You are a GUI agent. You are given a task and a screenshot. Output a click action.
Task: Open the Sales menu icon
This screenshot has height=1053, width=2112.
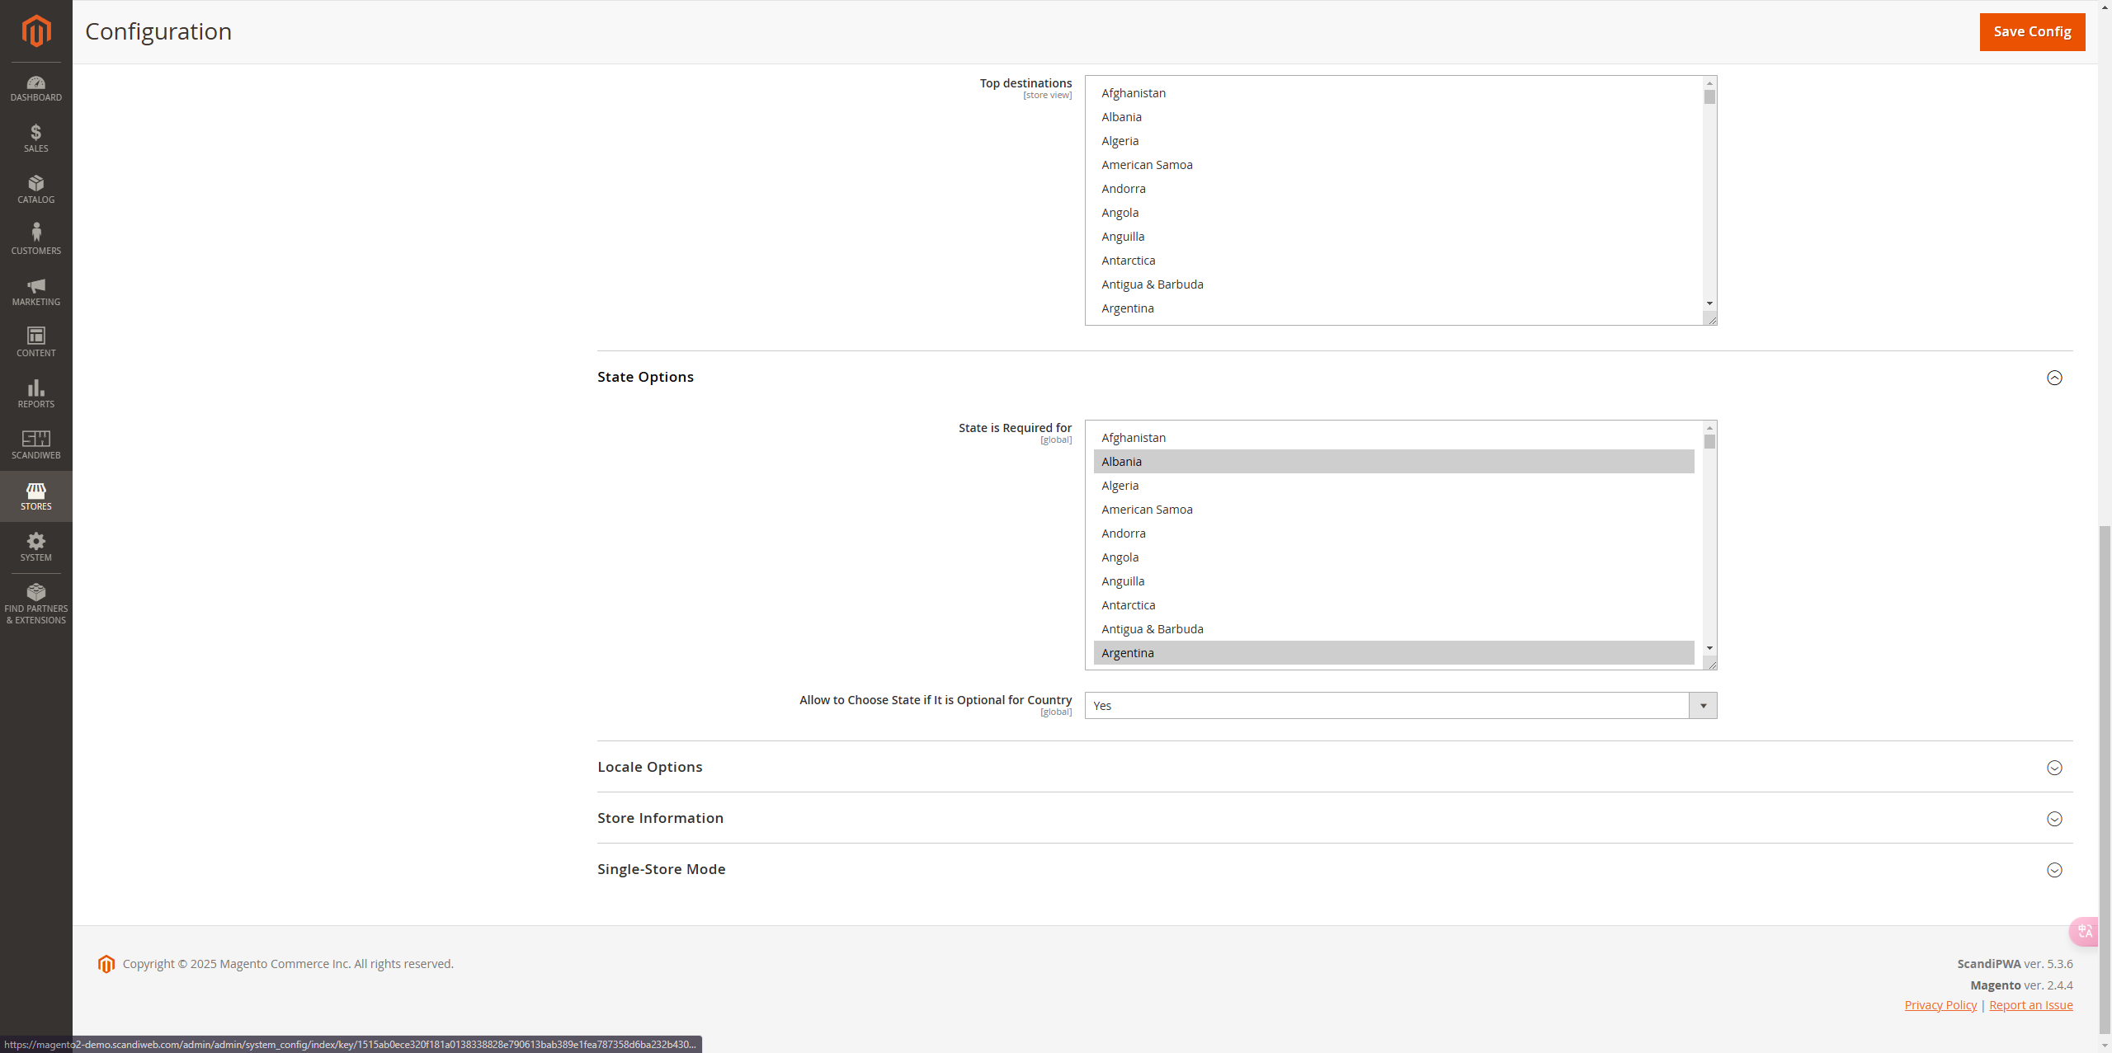pyautogui.click(x=35, y=139)
